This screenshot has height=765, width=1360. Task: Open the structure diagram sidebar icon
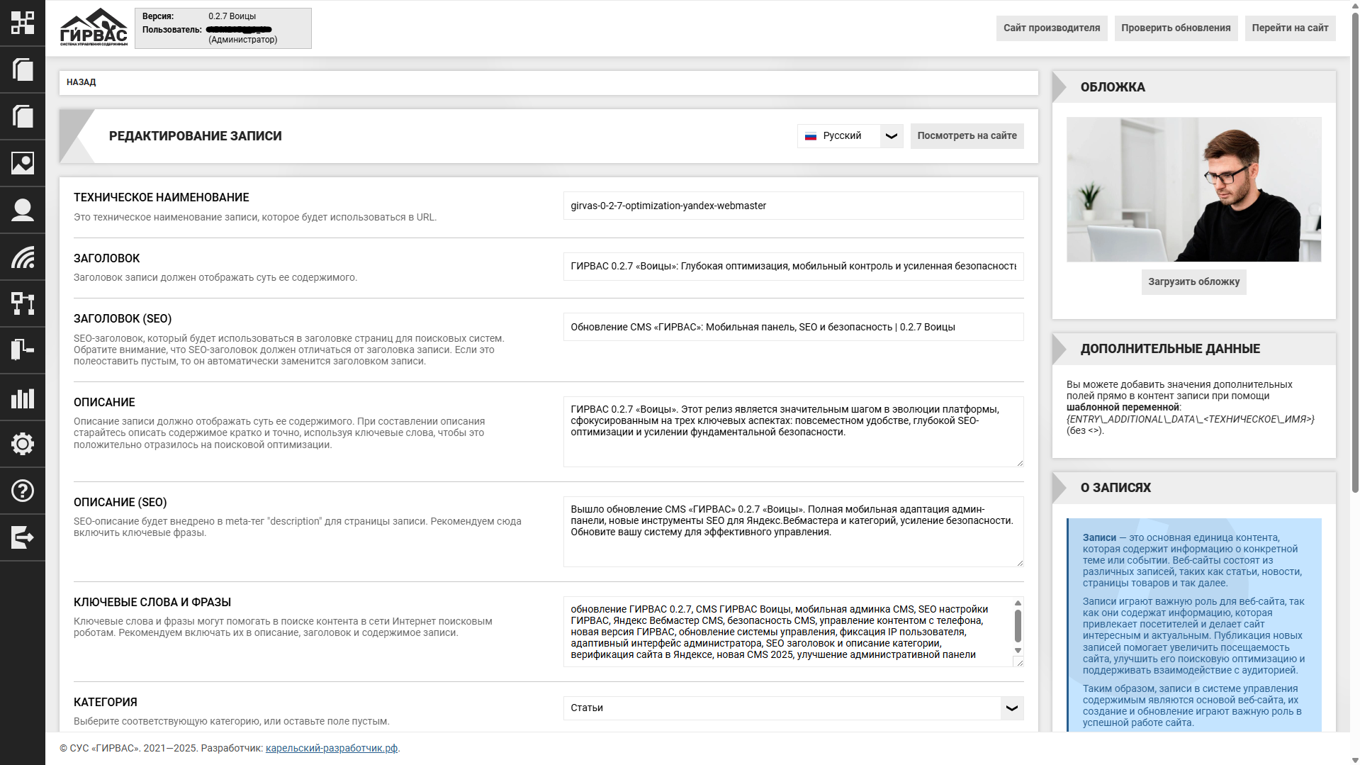23,303
